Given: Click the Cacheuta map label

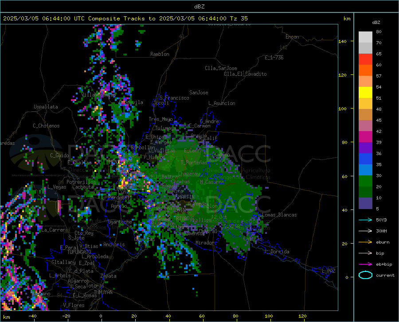Looking at the screenshot, I should pyautogui.click(x=83, y=187).
